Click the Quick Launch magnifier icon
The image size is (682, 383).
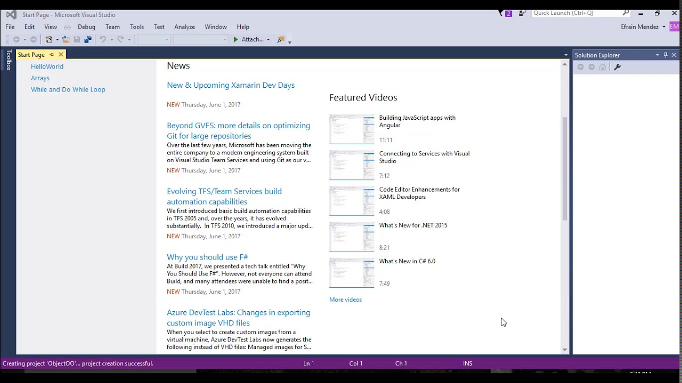point(626,13)
